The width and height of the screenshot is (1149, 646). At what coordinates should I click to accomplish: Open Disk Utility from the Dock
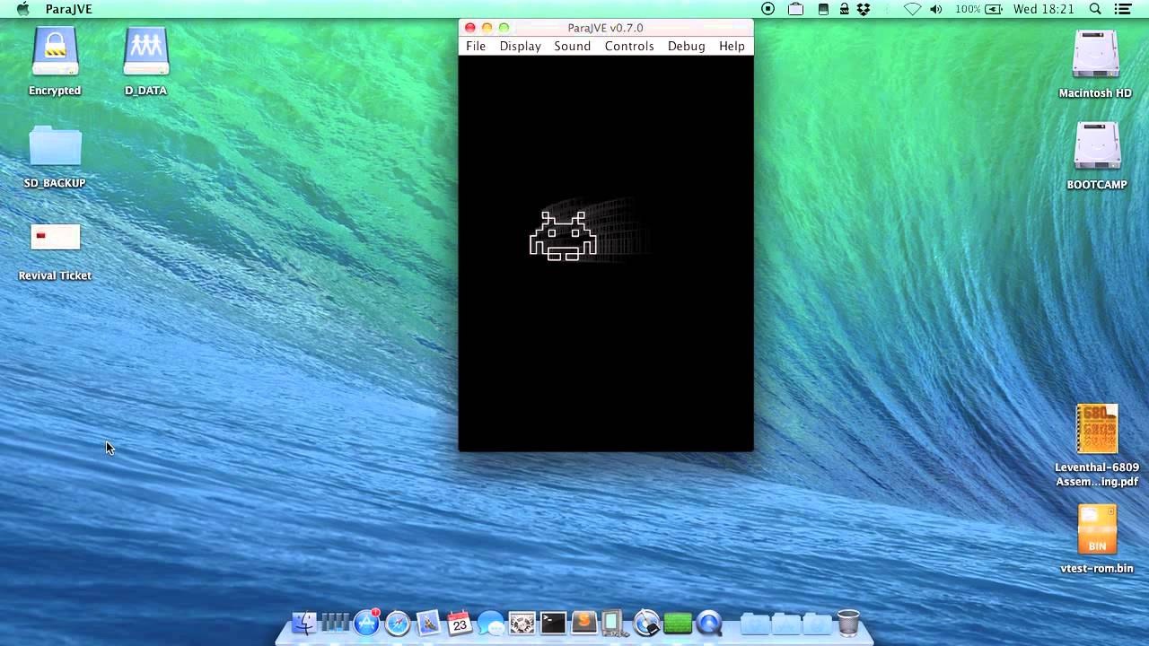pos(646,622)
